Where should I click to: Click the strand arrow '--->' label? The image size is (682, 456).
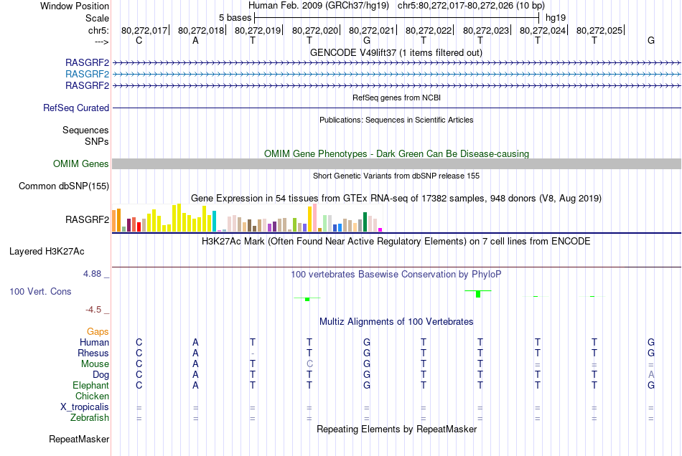[x=101, y=42]
